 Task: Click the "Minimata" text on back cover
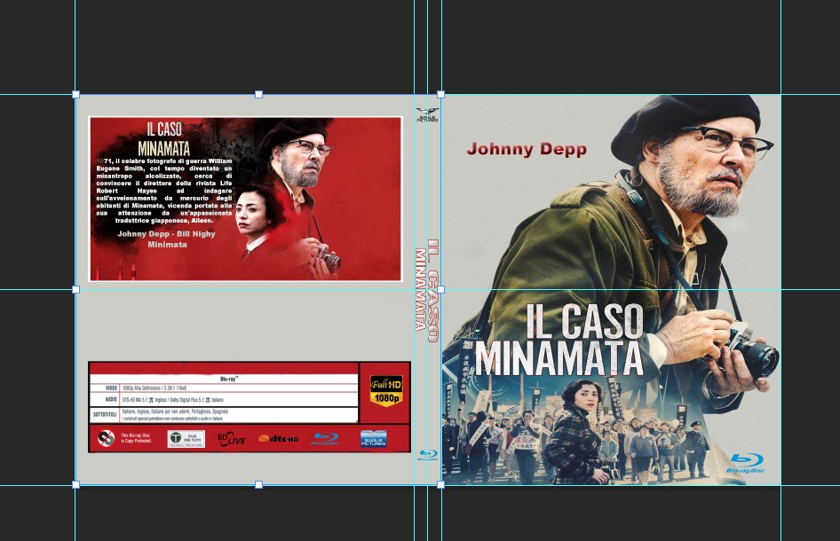[167, 245]
